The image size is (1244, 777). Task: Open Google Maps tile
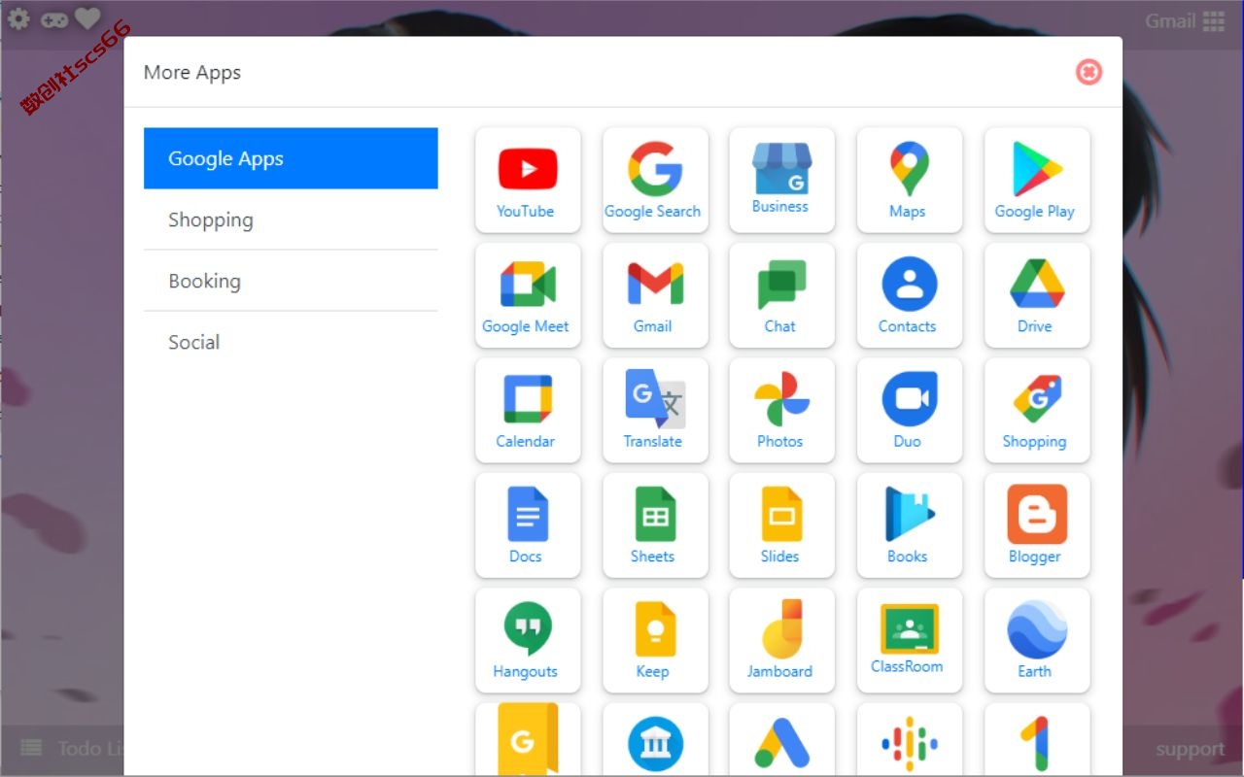pos(910,181)
